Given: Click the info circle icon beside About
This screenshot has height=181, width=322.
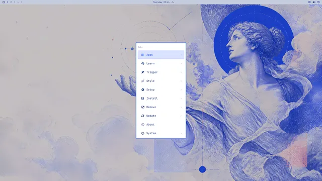Looking at the screenshot, I should [142, 125].
